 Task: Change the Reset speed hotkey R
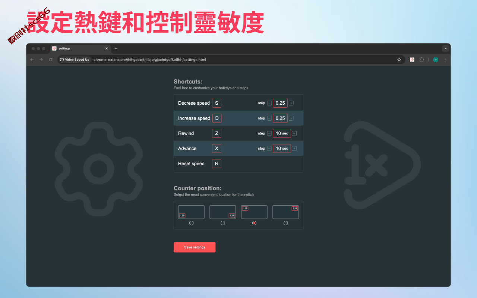pyautogui.click(x=217, y=164)
